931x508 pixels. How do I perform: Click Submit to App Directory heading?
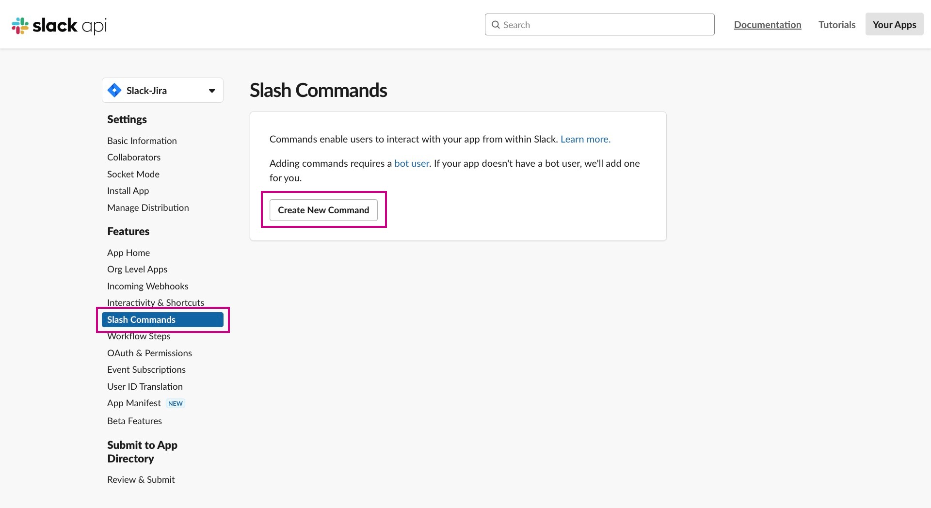142,452
